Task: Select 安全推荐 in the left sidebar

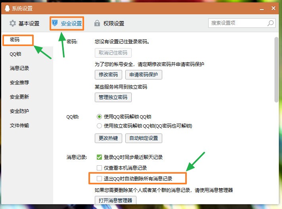Action: [x=19, y=83]
